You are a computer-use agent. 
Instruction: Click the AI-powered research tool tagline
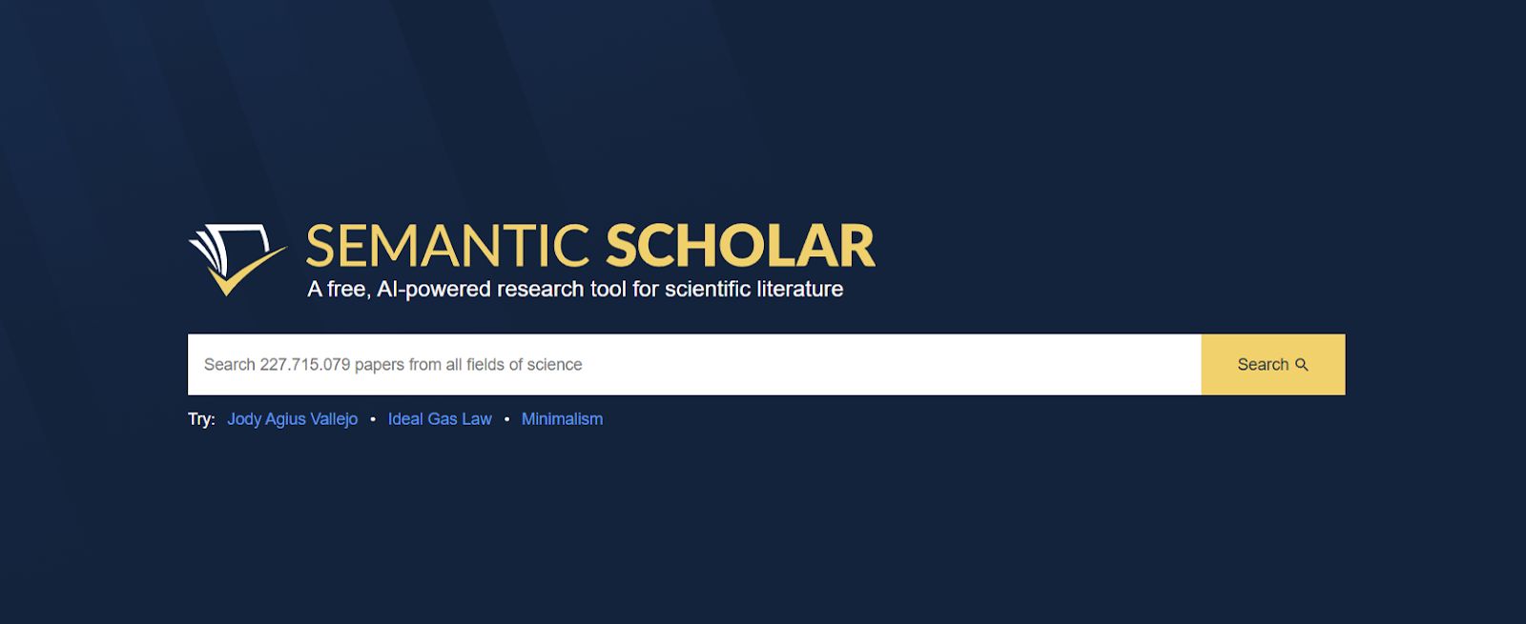tap(574, 290)
